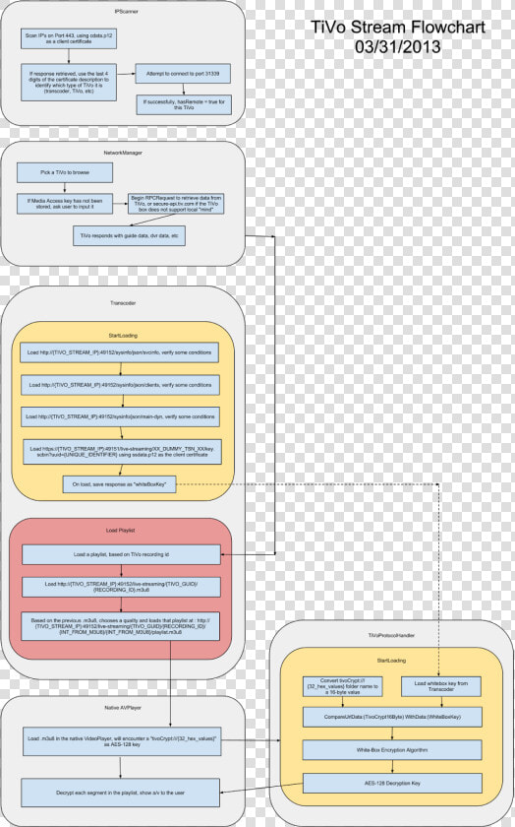Select the box loading 'XX_DUMMY_TSN_XX/key.scbin'
The height and width of the screenshot is (827, 515).
[x=122, y=452]
